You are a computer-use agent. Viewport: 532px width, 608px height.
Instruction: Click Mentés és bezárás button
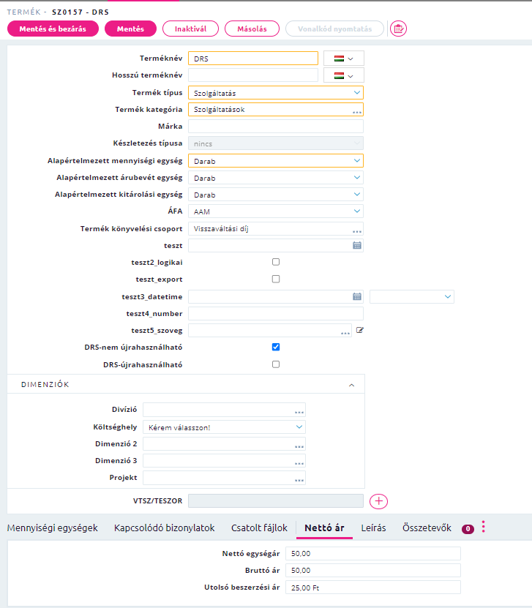[53, 29]
